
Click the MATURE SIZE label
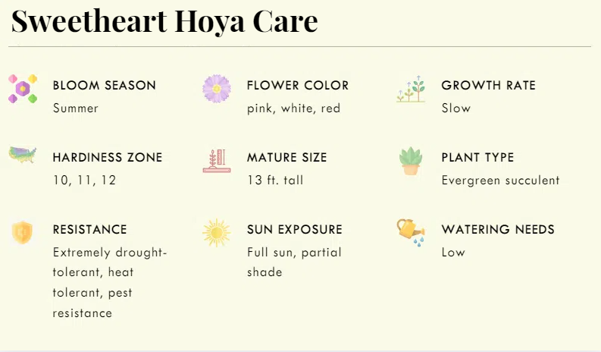[x=287, y=158]
